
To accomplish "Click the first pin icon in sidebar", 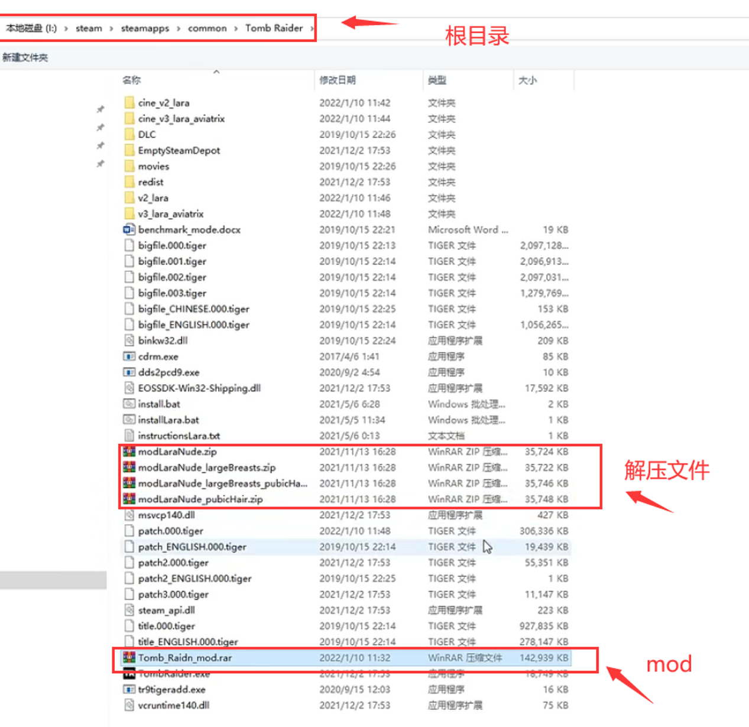I will pyautogui.click(x=100, y=109).
